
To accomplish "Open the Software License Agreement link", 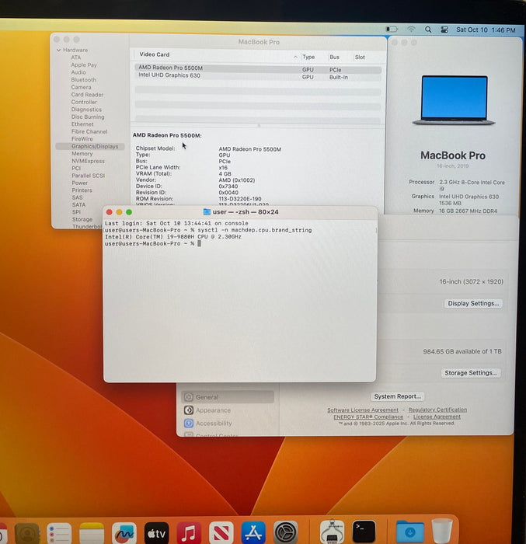I will (363, 410).
